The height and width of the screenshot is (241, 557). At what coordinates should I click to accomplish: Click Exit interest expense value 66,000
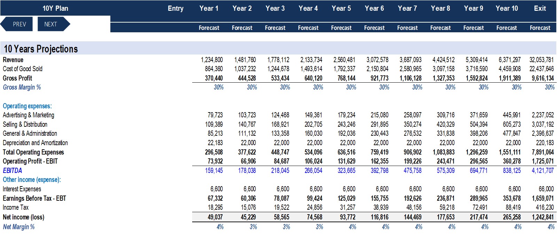[546, 189]
